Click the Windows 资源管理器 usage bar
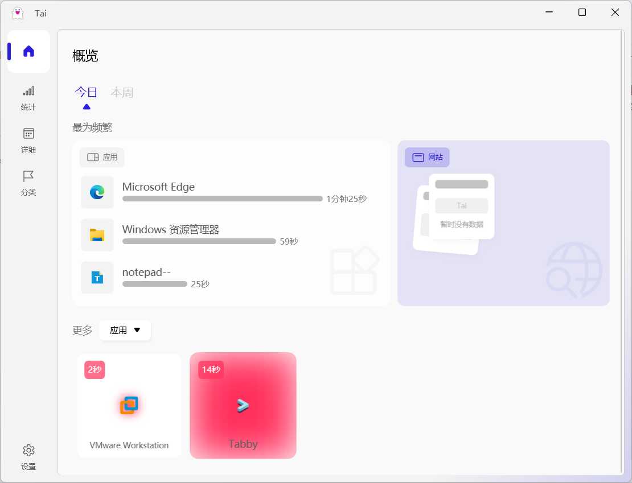 [x=199, y=241]
